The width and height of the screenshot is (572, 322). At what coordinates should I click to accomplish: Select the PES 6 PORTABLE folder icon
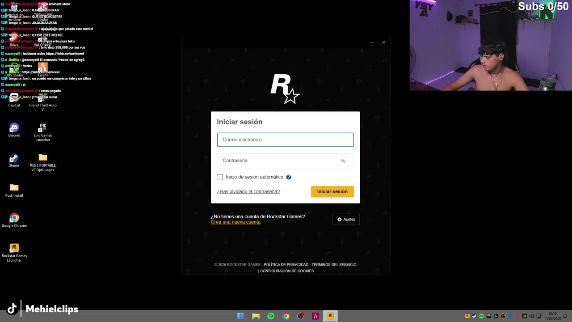click(x=43, y=162)
